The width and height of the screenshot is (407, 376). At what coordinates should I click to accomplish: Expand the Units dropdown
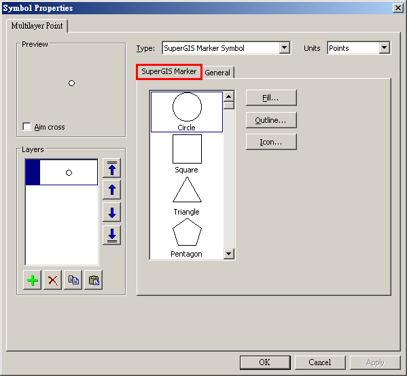coord(385,48)
